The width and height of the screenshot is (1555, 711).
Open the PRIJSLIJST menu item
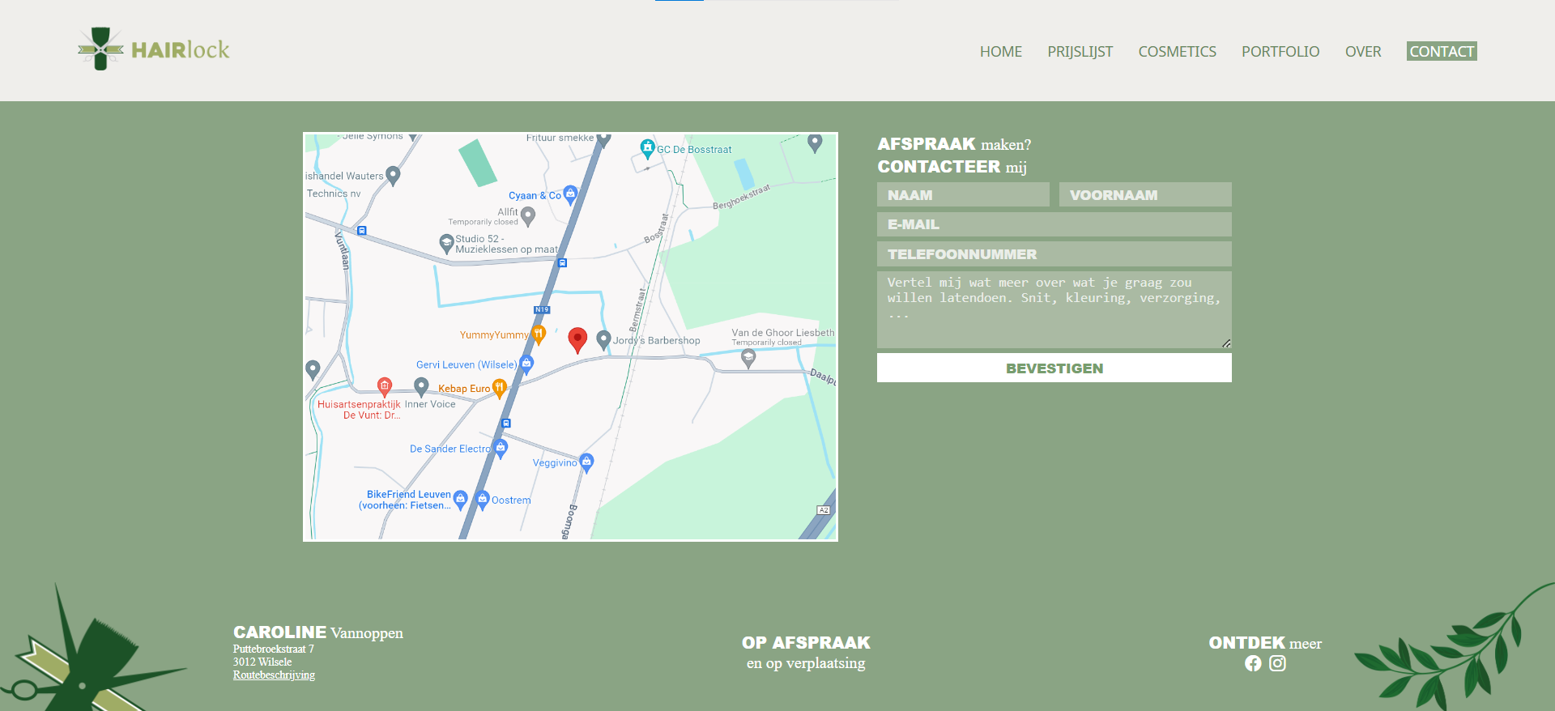(1080, 52)
